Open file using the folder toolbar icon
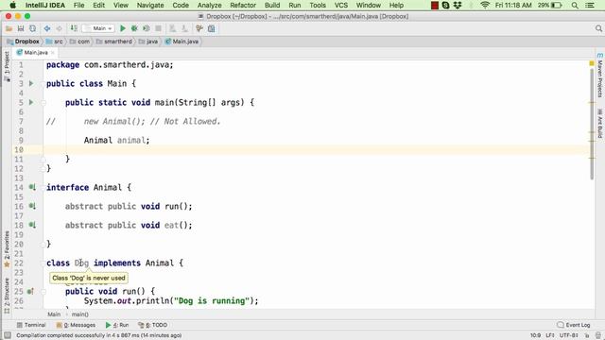 pos(9,28)
